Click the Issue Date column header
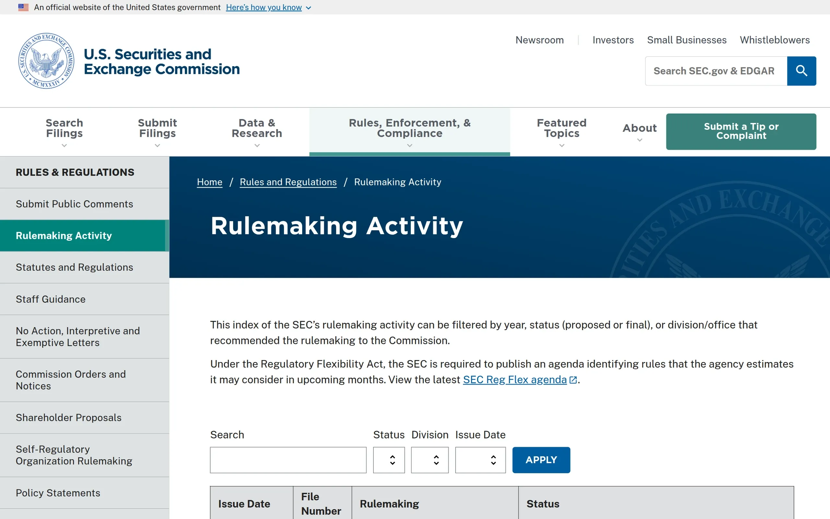830x519 pixels. coord(251,503)
